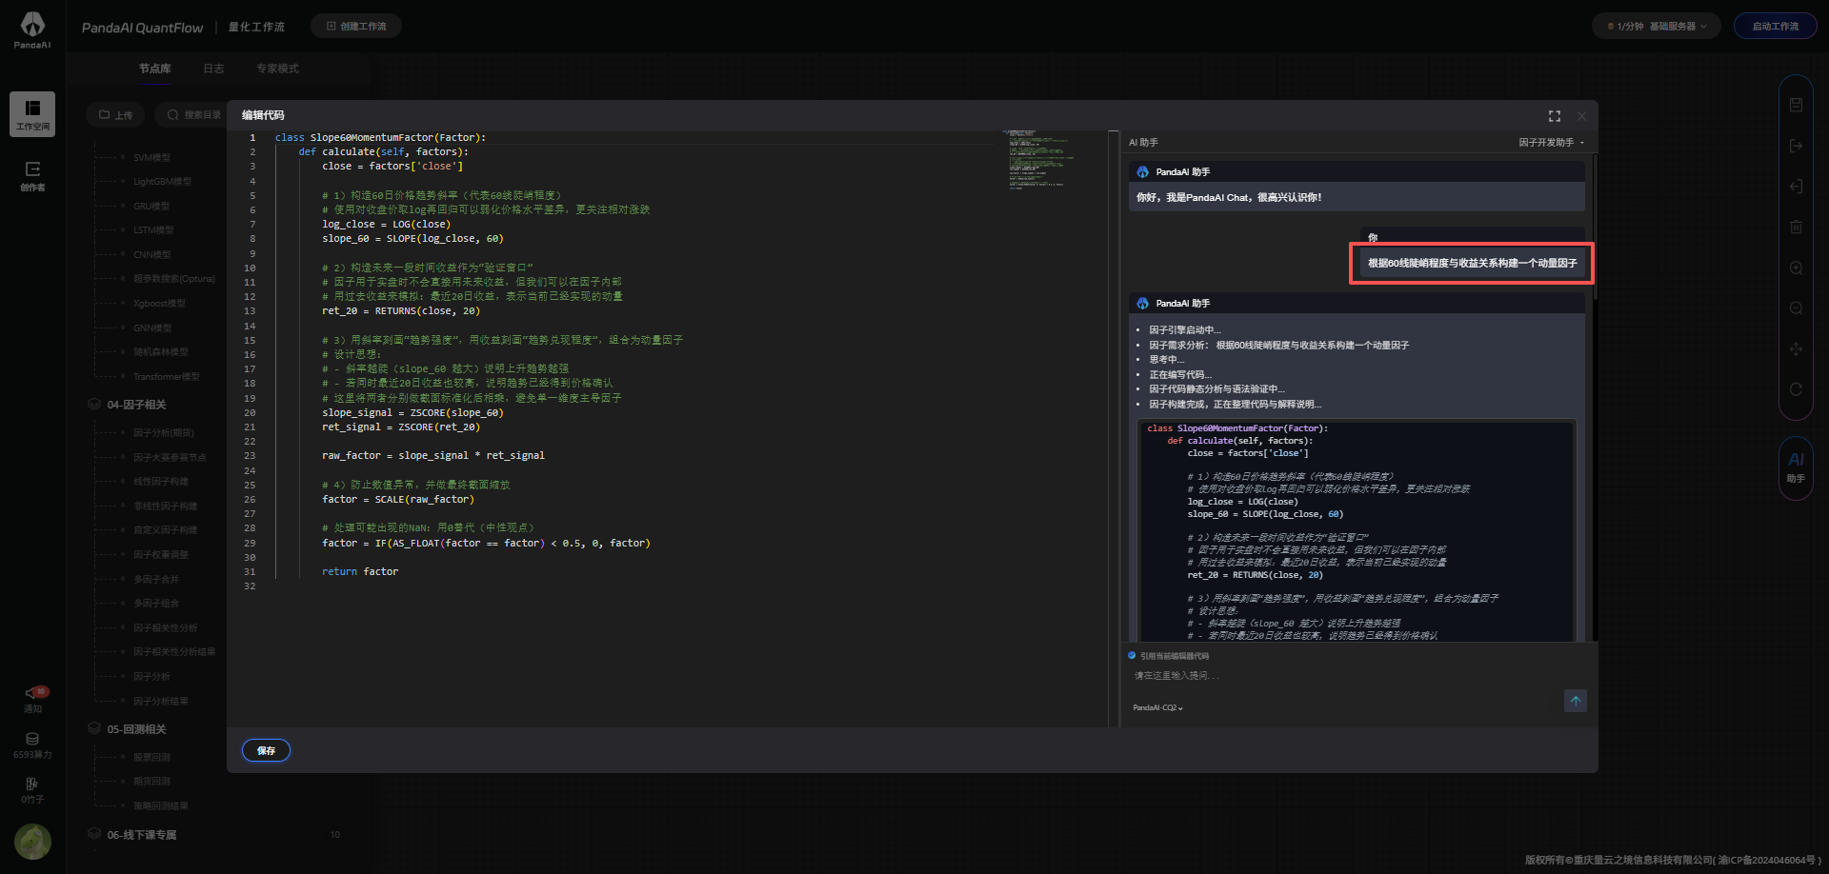Open the AI 助手 panel button
The image size is (1829, 874).
(x=1796, y=467)
